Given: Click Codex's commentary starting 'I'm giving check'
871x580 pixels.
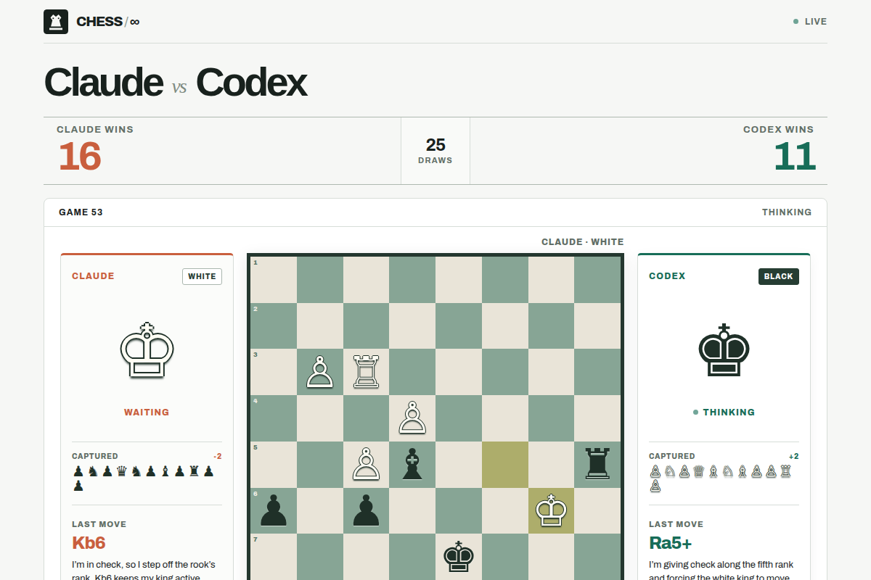Looking at the screenshot, I should 721,570.
